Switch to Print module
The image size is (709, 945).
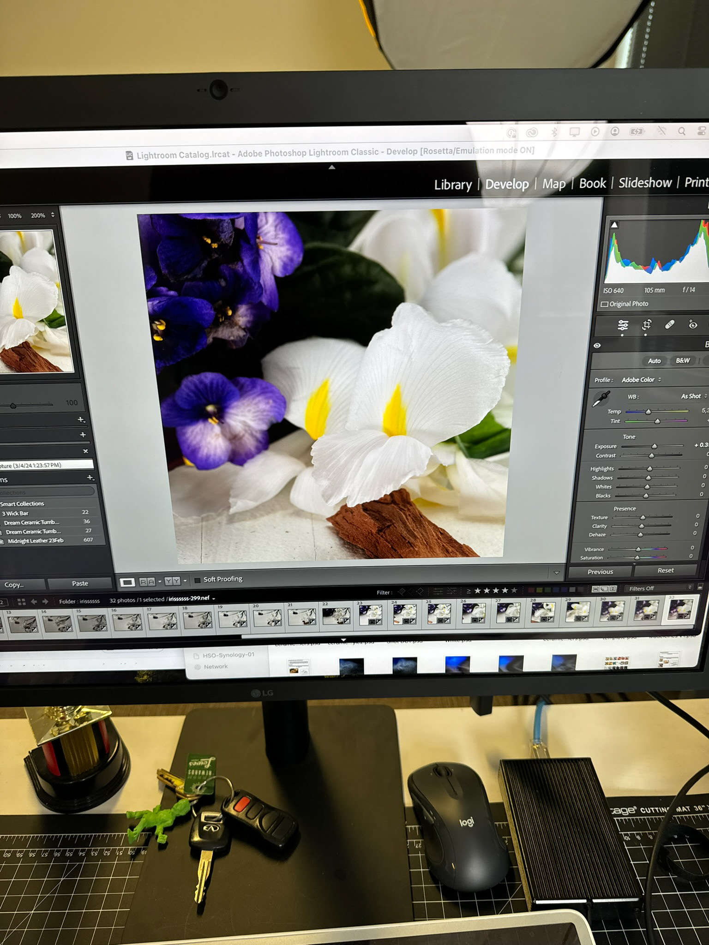(x=696, y=182)
